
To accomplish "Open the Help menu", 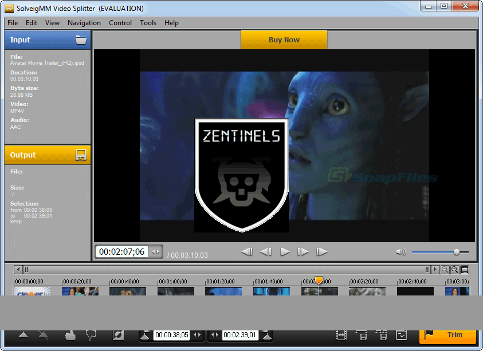I will tap(171, 23).
